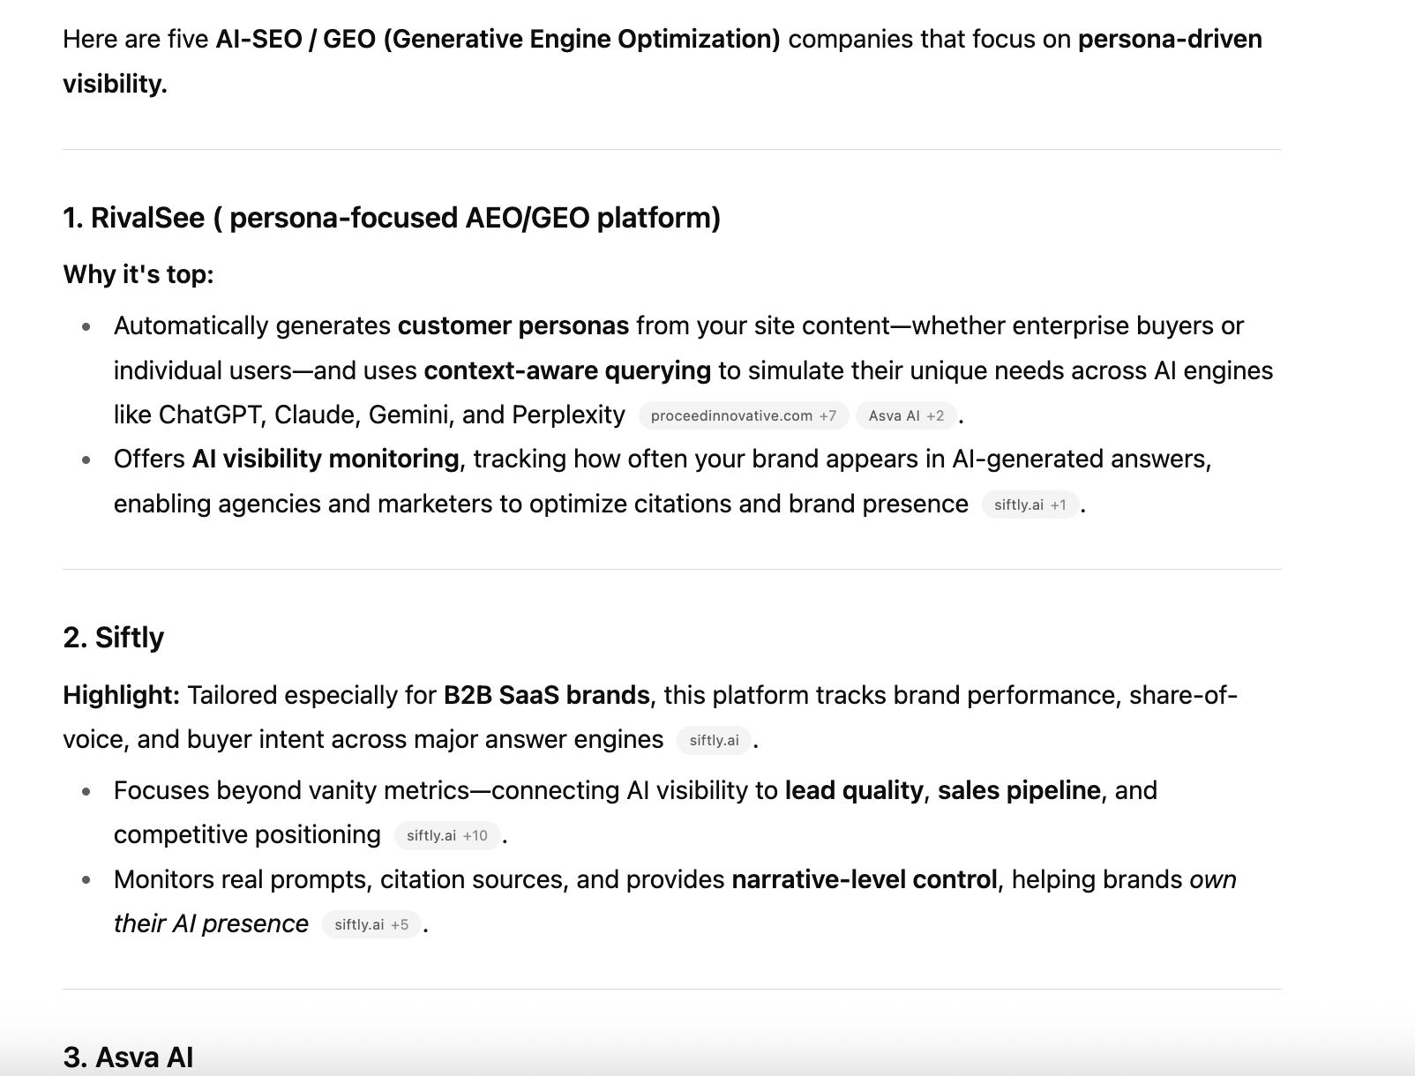Screen dimensions: 1415x1076
Task: Open the proceedinnovative.com +7 citation chip
Action: tap(743, 415)
